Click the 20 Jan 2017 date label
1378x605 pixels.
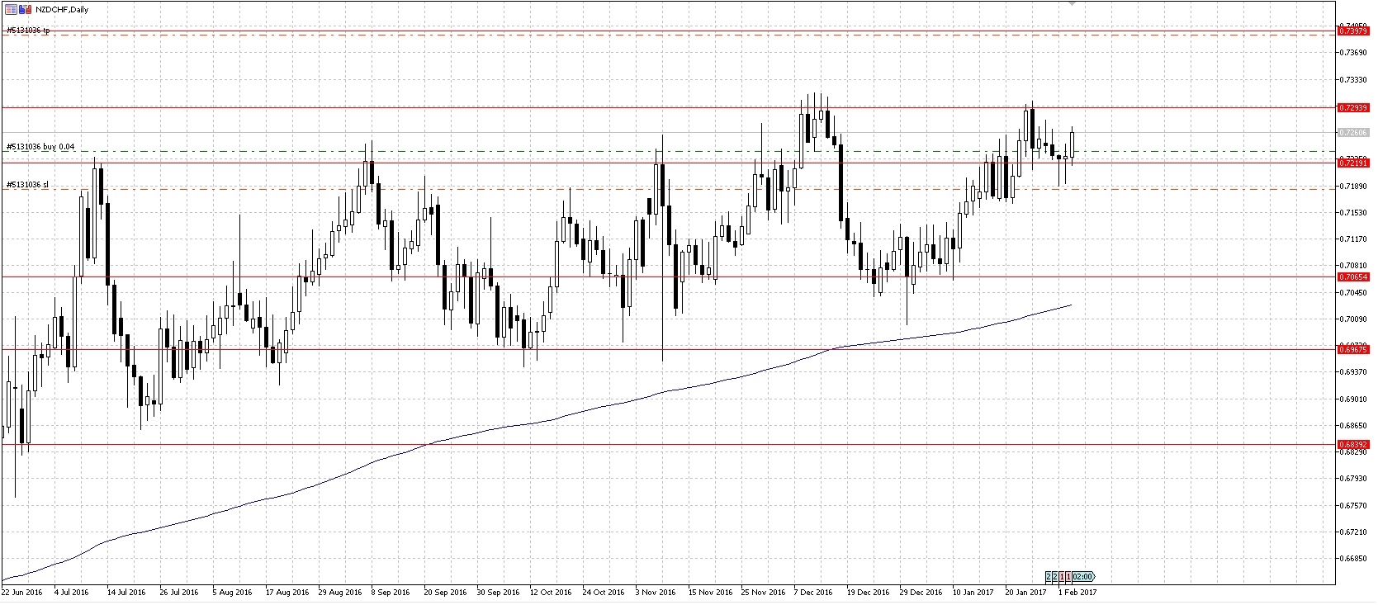click(1025, 593)
